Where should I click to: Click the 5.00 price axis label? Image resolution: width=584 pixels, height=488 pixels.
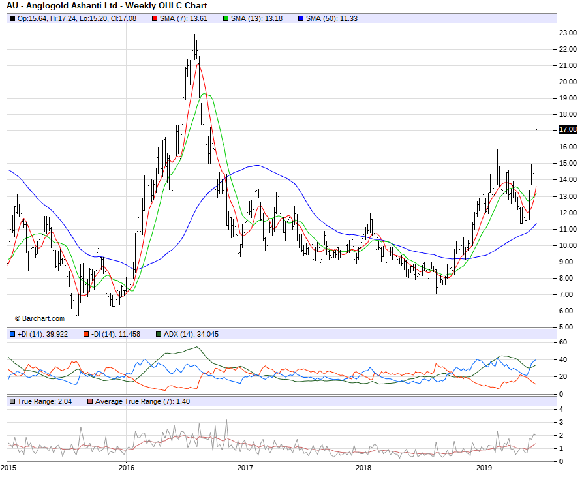coord(568,327)
